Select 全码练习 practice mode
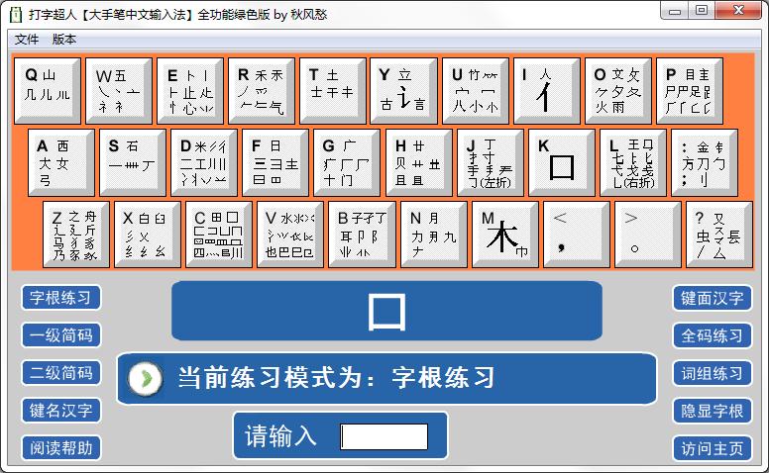 click(x=713, y=335)
